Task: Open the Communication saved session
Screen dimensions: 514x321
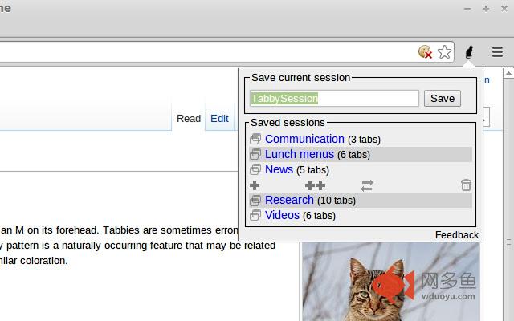Action: (x=304, y=139)
